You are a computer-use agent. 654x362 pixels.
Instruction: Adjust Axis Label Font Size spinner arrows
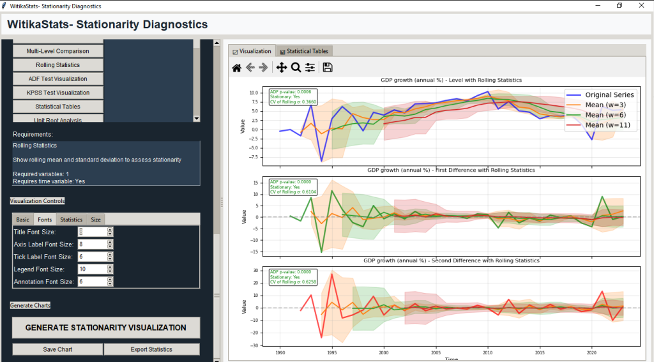110,245
